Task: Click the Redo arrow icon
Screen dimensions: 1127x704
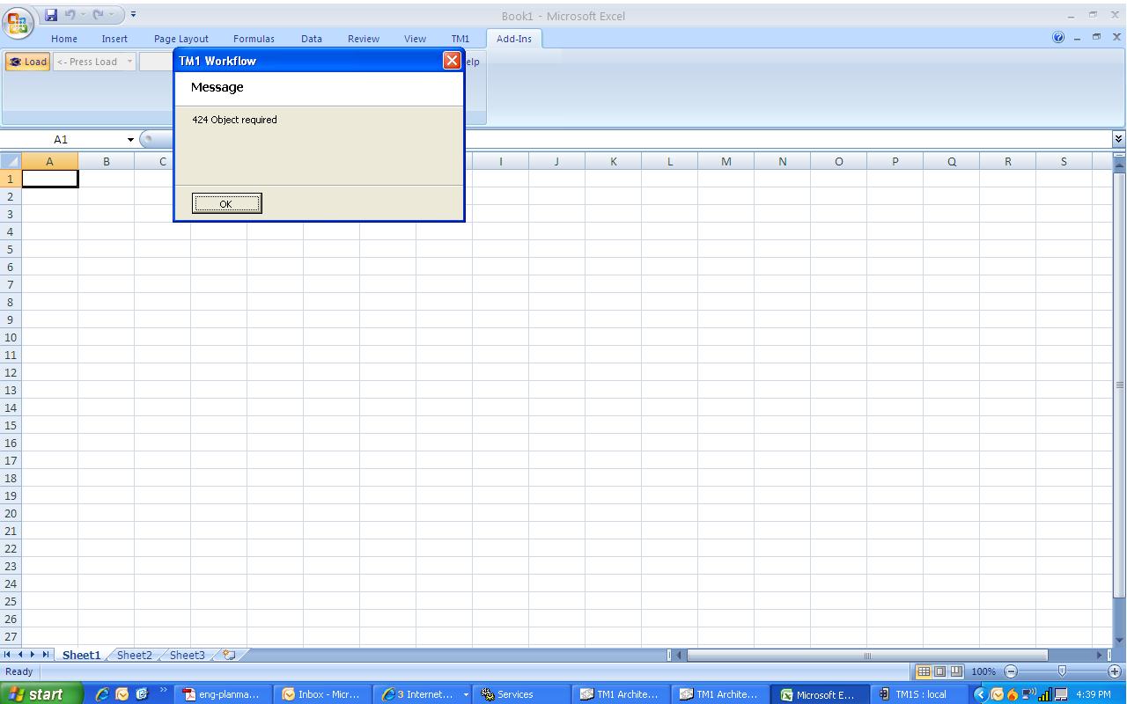Action: pyautogui.click(x=98, y=15)
